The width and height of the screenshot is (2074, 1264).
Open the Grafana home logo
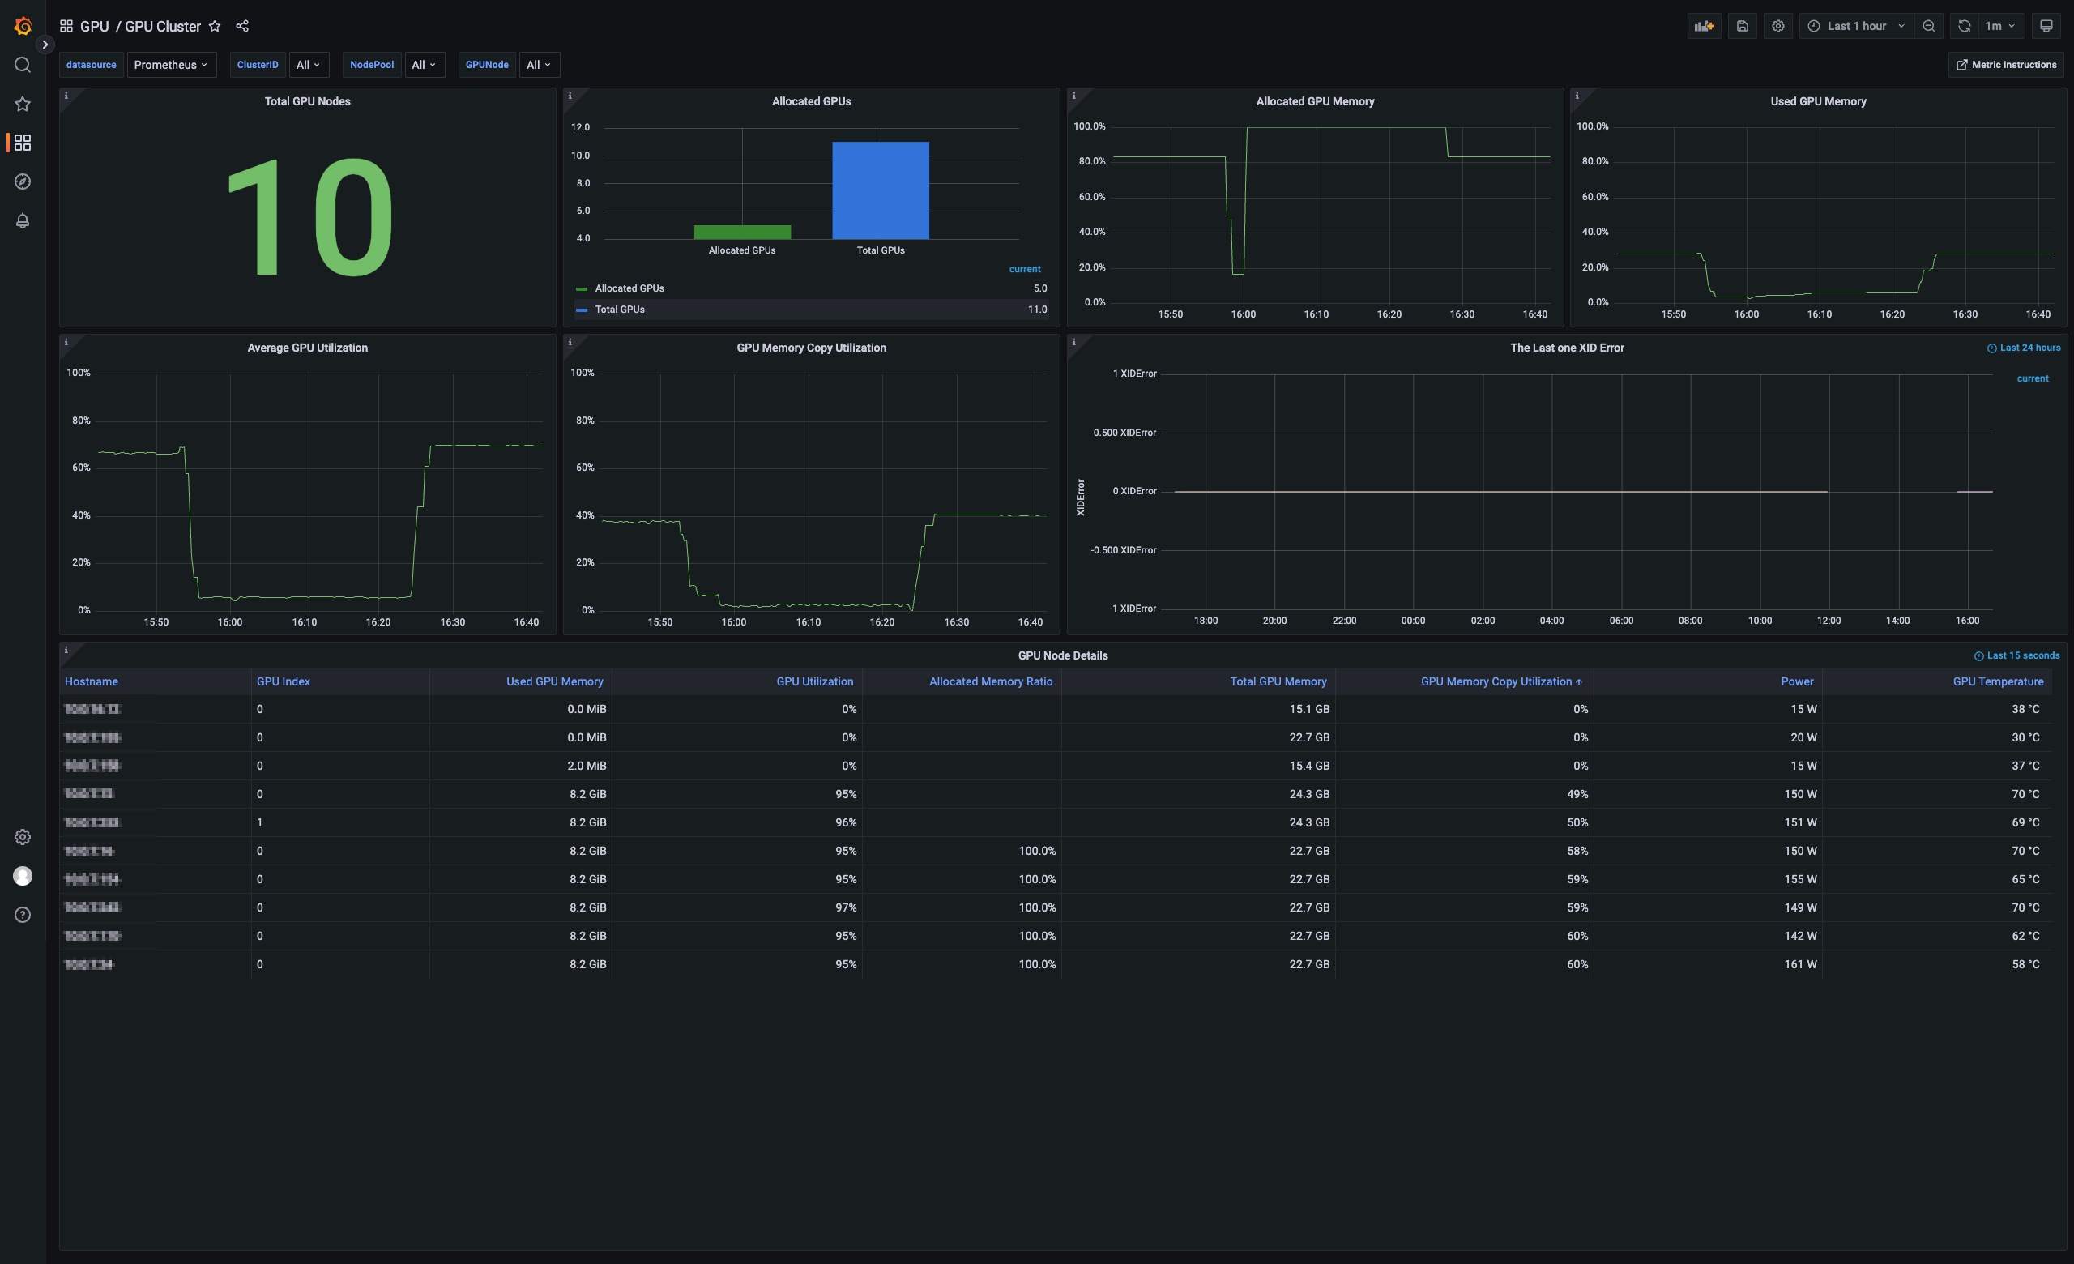pyautogui.click(x=23, y=26)
